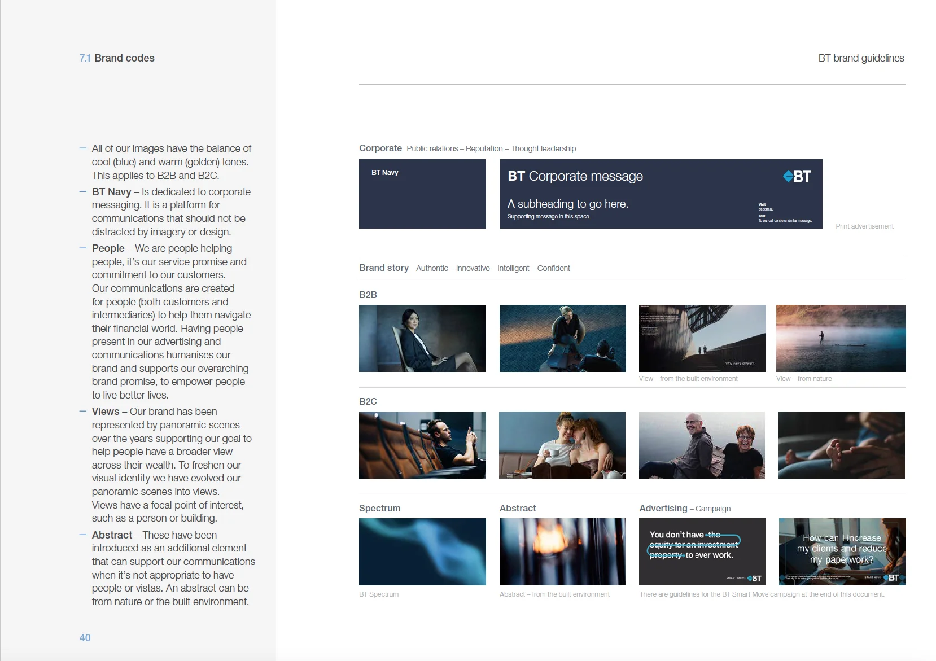Click the bold "Views" term in the bullet list
This screenshot has width=936, height=661.
(x=106, y=412)
